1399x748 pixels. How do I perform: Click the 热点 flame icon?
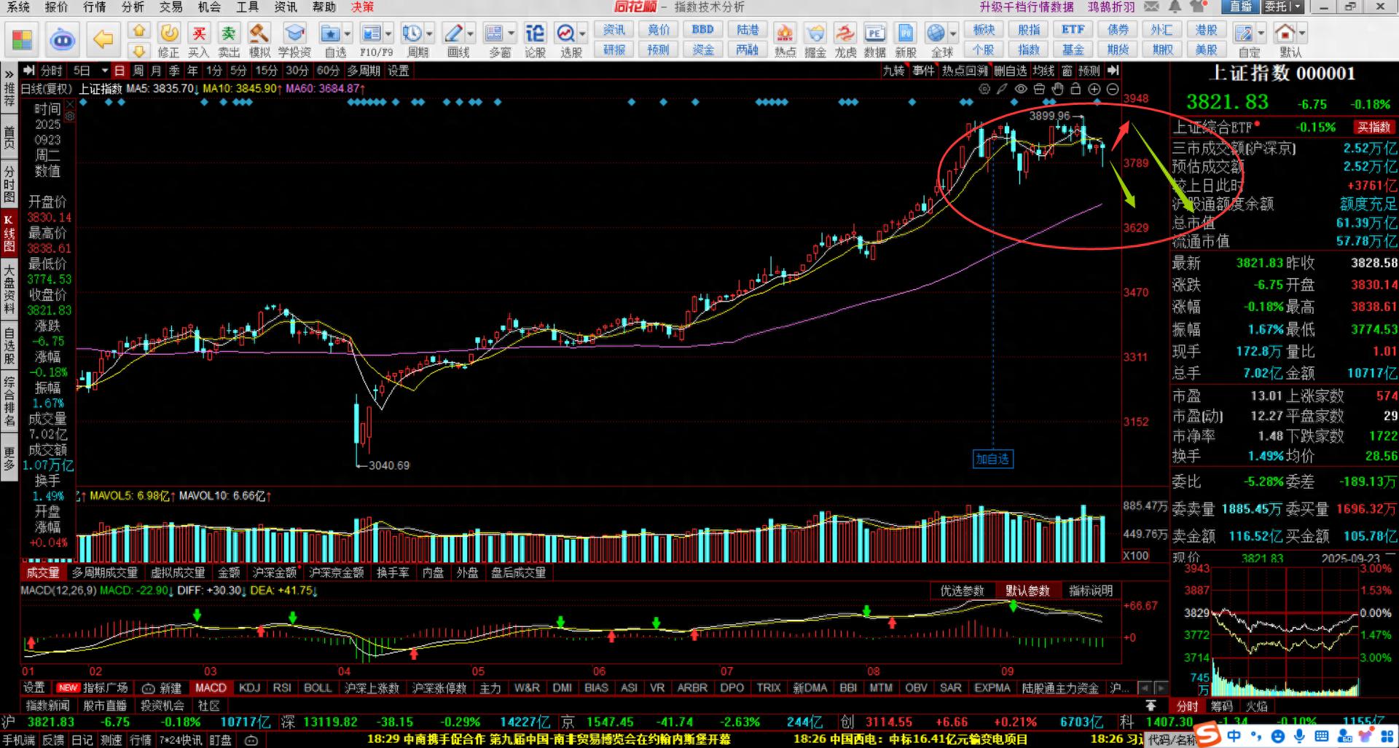pos(785,39)
